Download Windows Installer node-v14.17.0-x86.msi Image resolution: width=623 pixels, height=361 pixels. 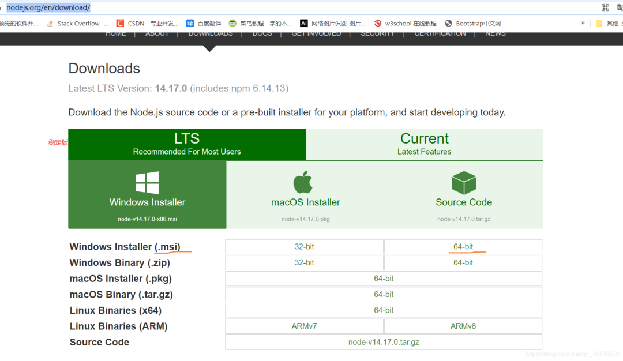point(147,194)
